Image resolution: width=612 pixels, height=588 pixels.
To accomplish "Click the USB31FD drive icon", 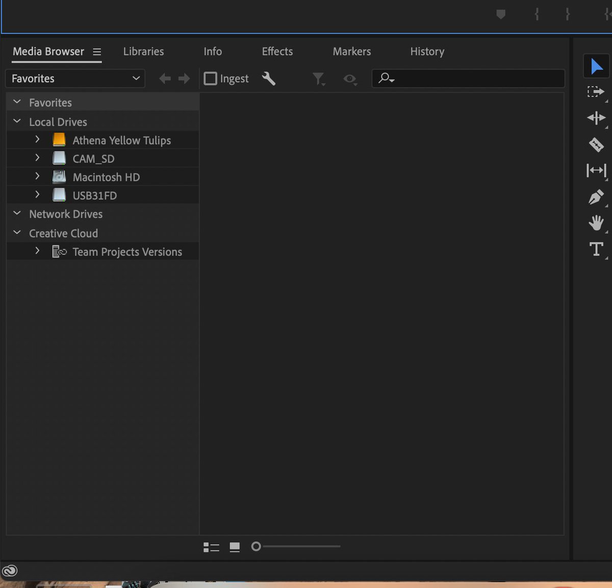I will click(x=59, y=195).
